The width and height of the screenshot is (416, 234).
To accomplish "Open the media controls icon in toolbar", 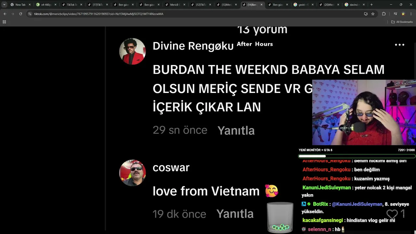I will pos(395,14).
